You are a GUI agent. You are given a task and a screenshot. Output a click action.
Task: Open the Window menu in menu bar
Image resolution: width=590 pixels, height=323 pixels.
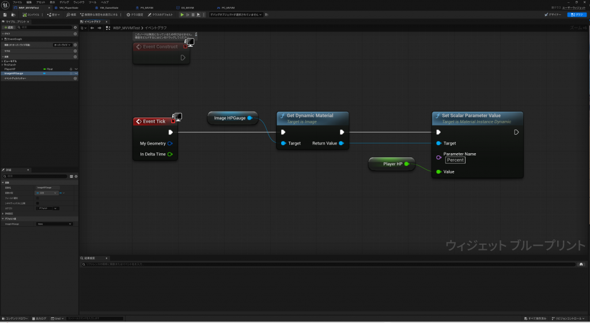(78, 2)
